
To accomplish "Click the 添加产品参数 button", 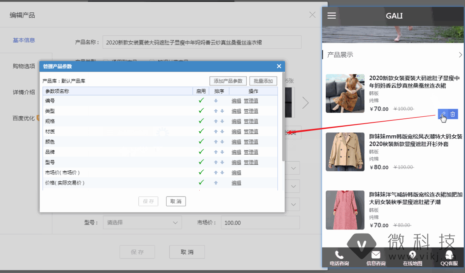I will (228, 81).
